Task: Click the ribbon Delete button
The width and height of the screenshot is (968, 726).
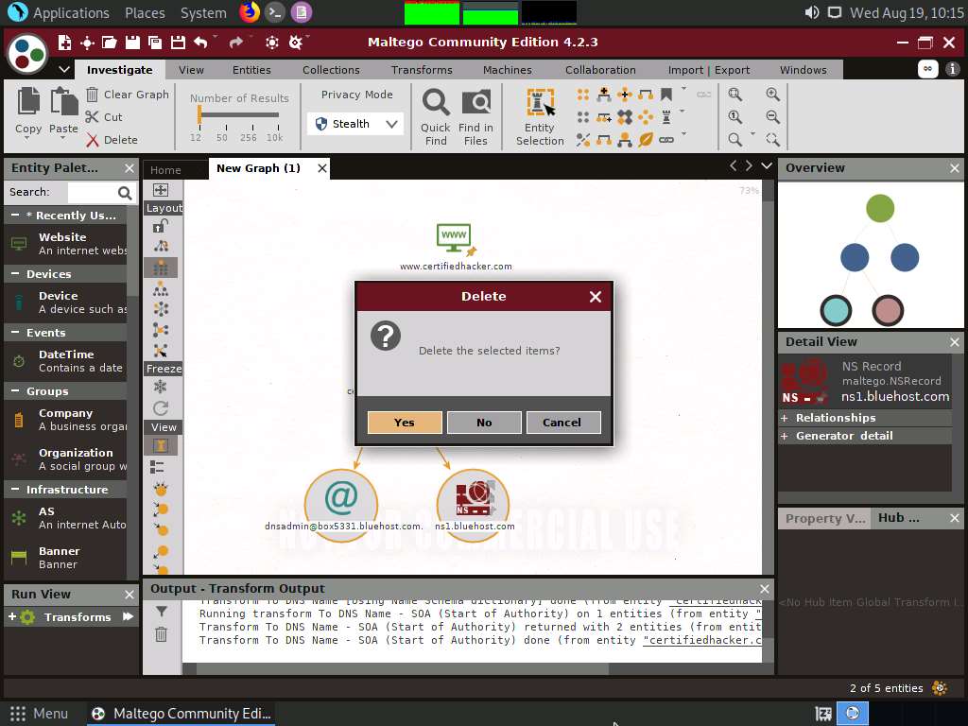Action: pos(112,140)
